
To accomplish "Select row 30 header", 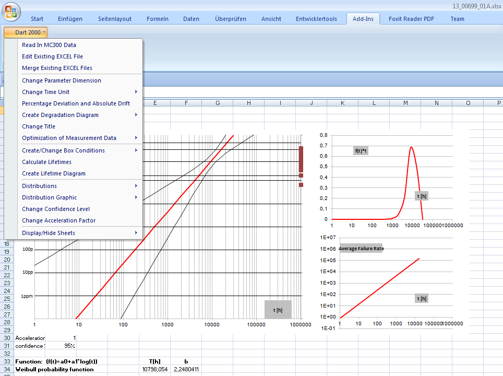I will click(x=7, y=338).
